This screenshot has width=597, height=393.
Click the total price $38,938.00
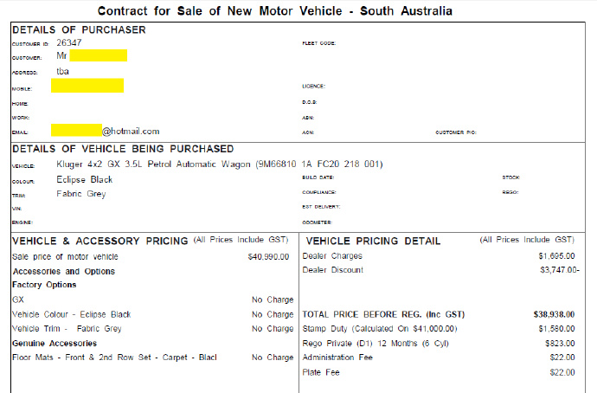click(x=554, y=314)
